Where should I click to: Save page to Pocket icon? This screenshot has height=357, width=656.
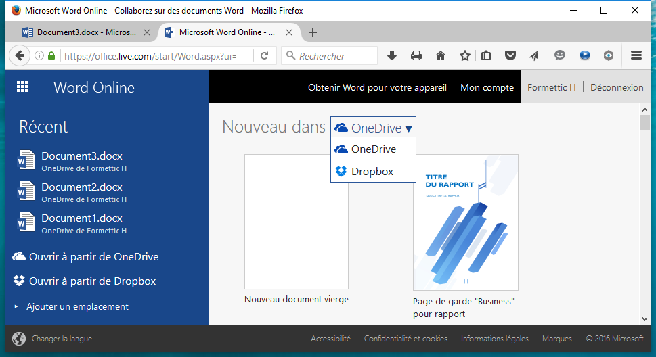(x=510, y=55)
